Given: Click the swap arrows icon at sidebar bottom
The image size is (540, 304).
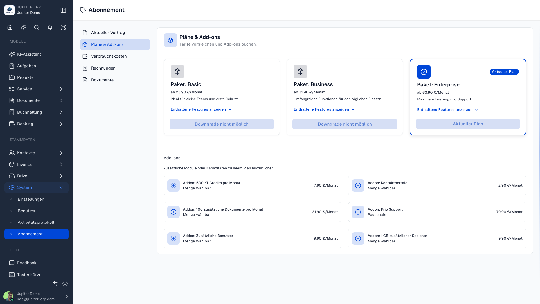Looking at the screenshot, I should click(x=55, y=284).
